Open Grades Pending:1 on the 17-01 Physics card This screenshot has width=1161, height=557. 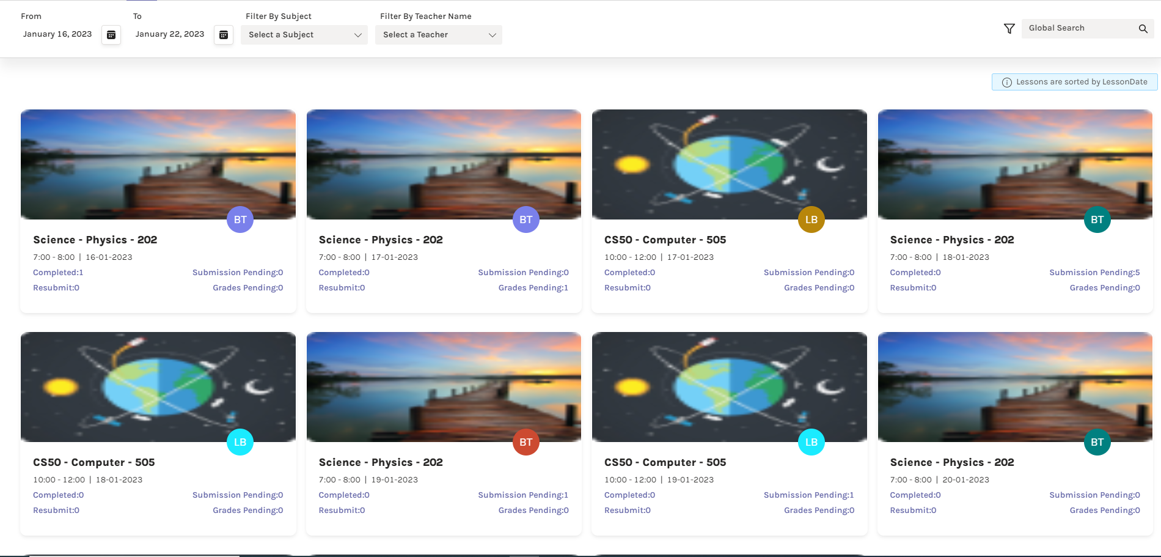pos(532,287)
